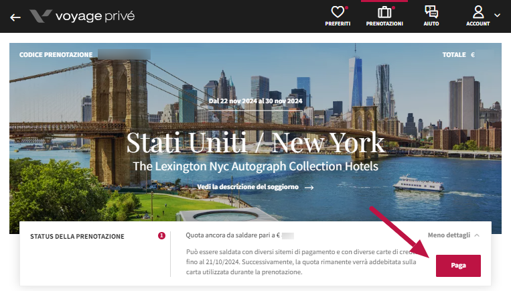The image size is (511, 291).
Task: Open Vedi la descrizione del soggiorno link
Action: (255, 187)
